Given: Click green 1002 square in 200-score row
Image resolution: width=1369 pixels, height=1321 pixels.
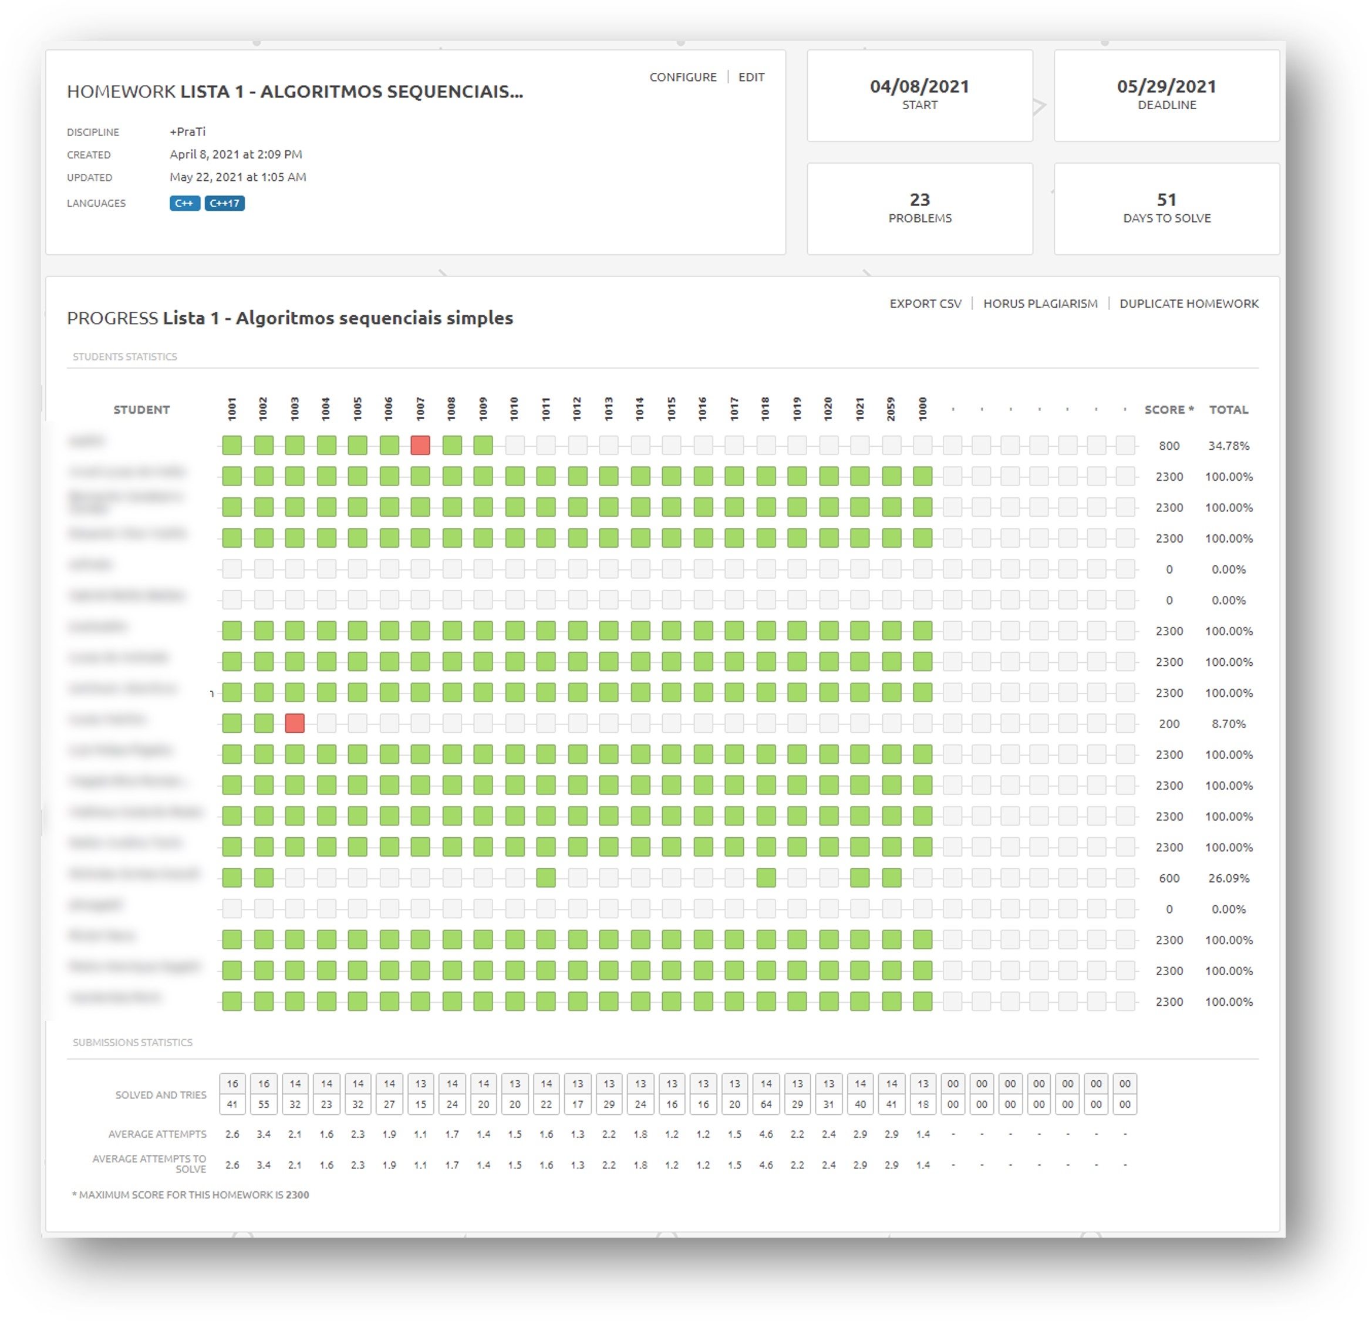Looking at the screenshot, I should pyautogui.click(x=264, y=723).
